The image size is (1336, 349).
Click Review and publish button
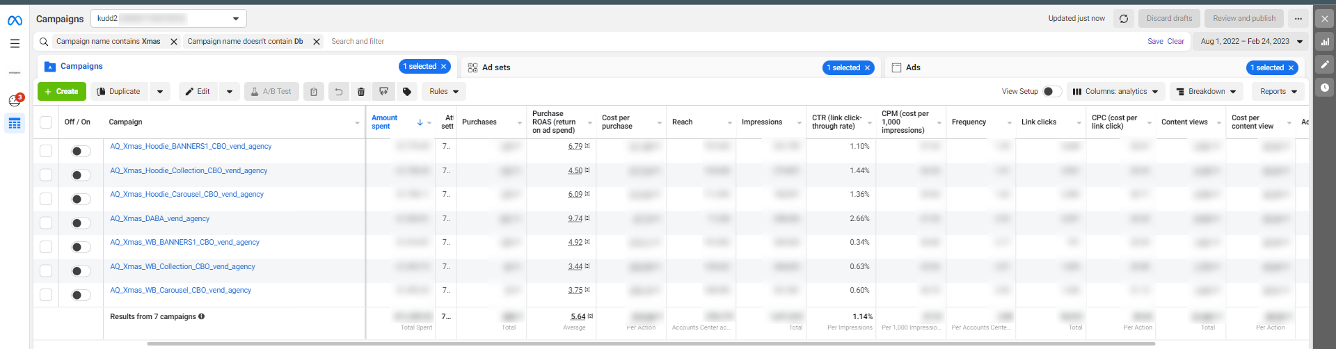(1244, 19)
